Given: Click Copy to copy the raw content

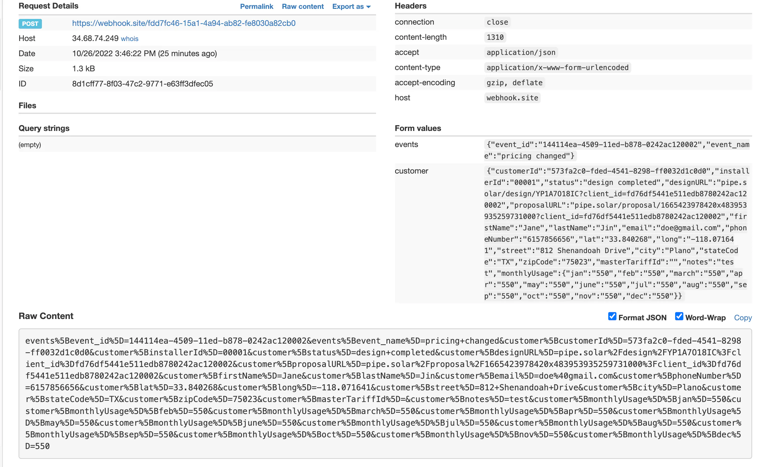Looking at the screenshot, I should pos(743,317).
